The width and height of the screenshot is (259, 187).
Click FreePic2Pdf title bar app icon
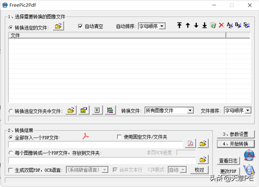click(5, 5)
